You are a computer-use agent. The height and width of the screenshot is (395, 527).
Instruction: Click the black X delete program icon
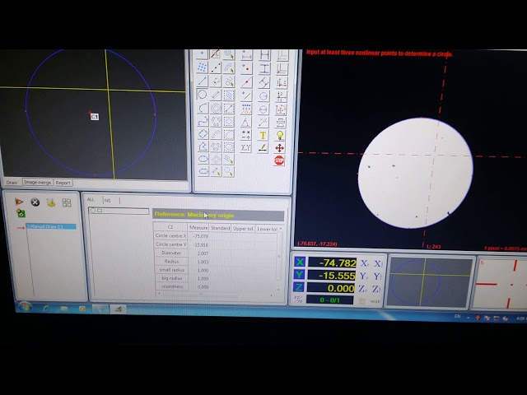click(x=35, y=202)
